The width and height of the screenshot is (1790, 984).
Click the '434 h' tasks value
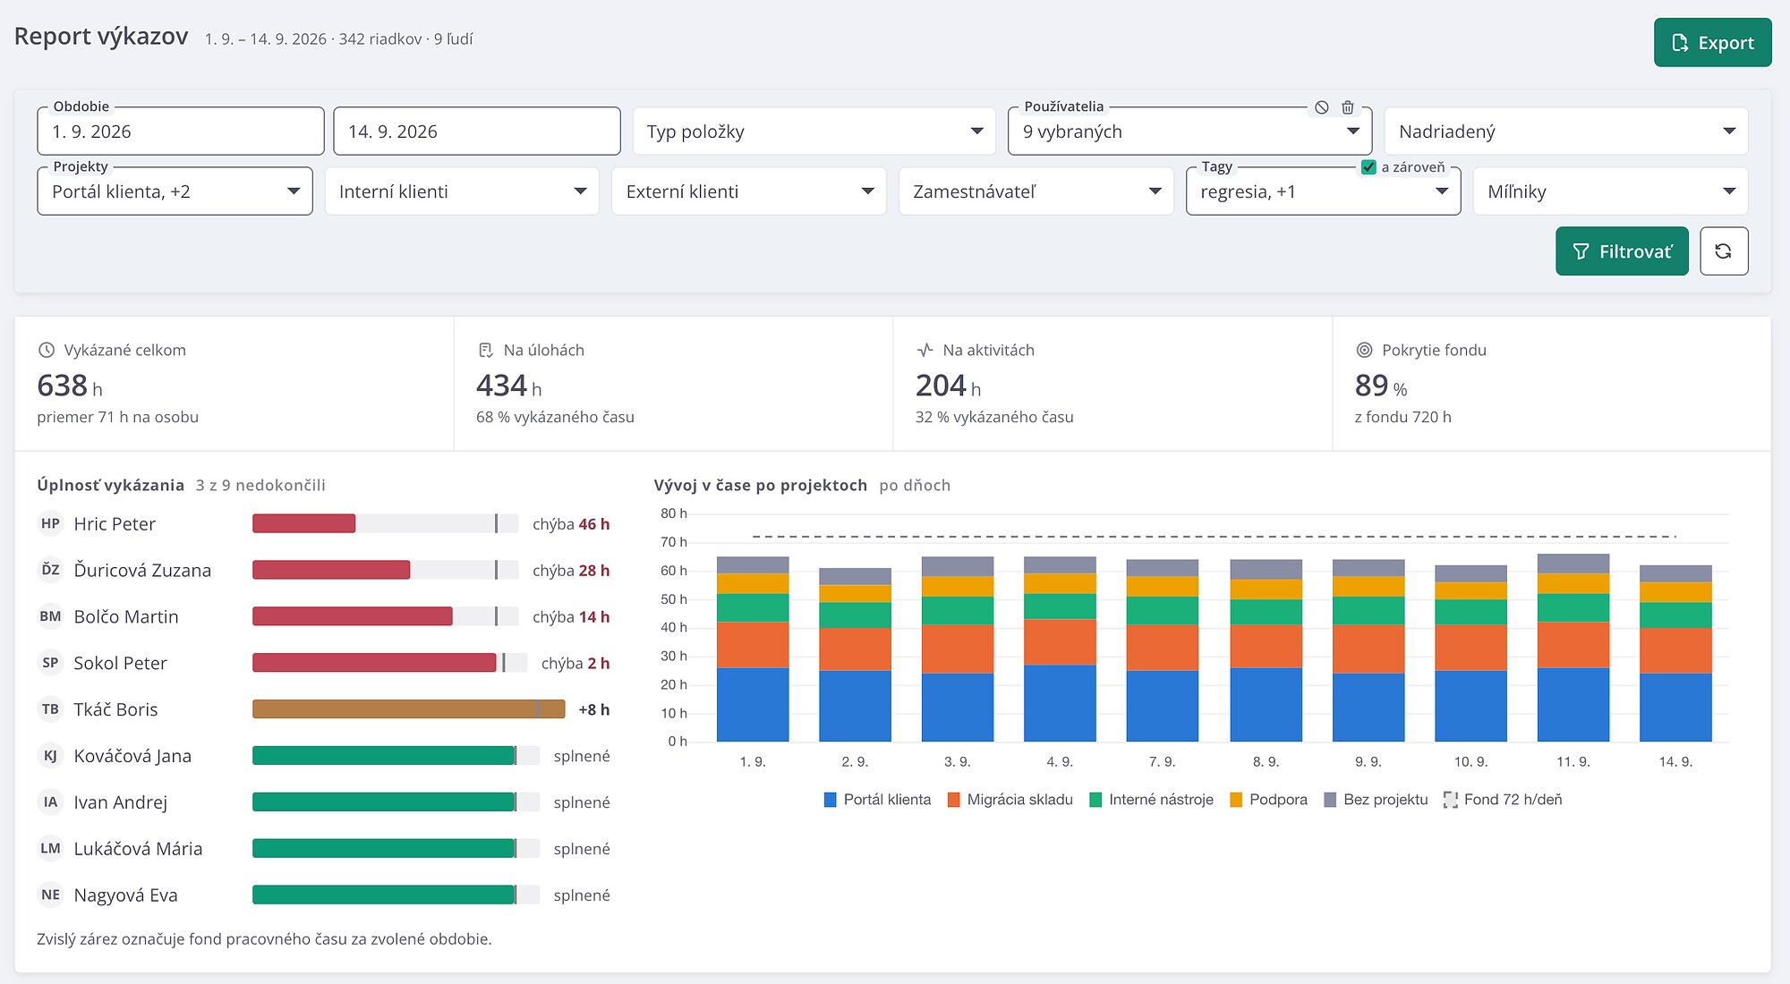[509, 386]
